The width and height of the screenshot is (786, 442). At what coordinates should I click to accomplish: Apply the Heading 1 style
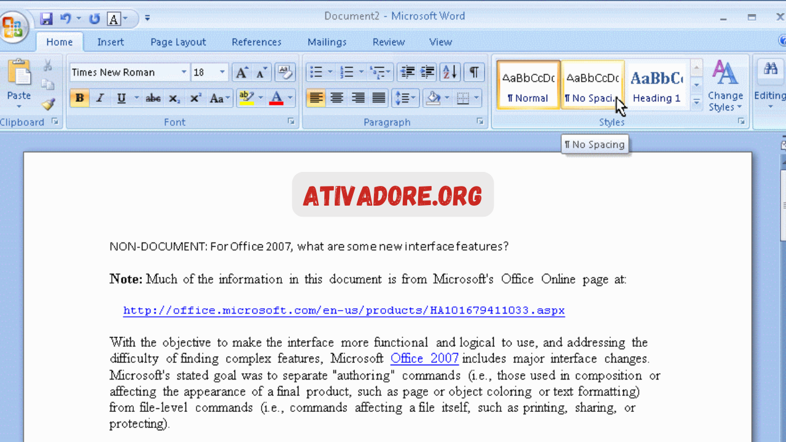657,85
